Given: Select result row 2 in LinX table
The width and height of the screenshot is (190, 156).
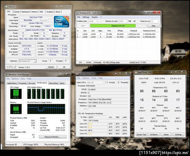Looking at the screenshot, I should point(117,37).
